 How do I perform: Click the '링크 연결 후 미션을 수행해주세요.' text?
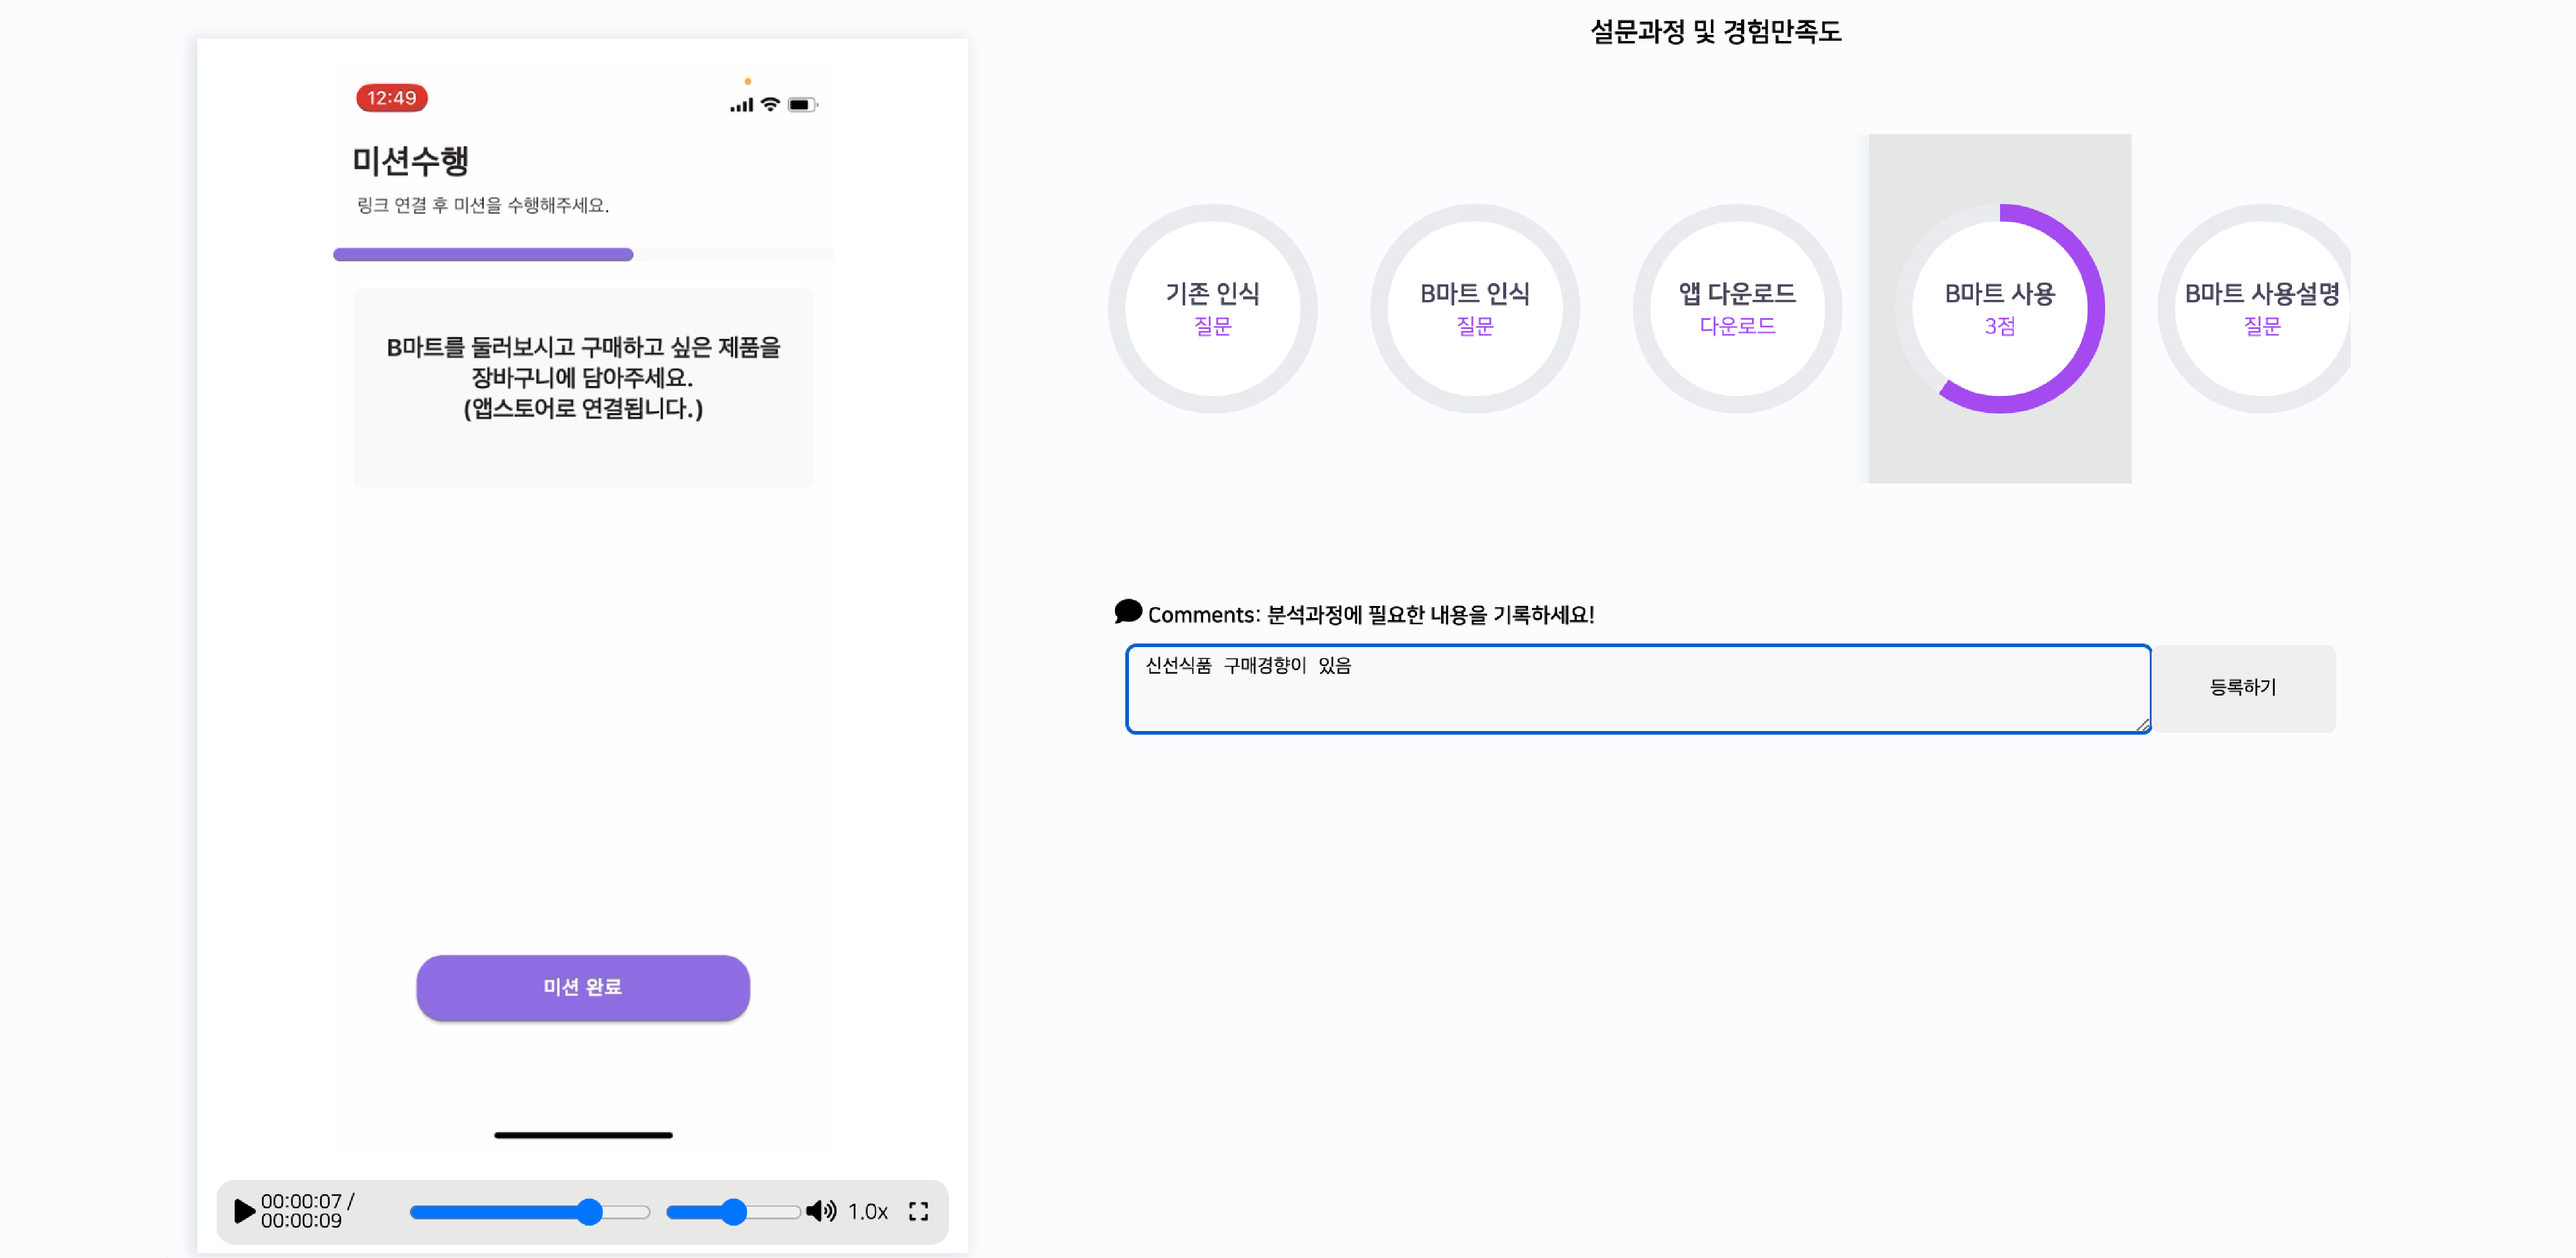click(483, 205)
